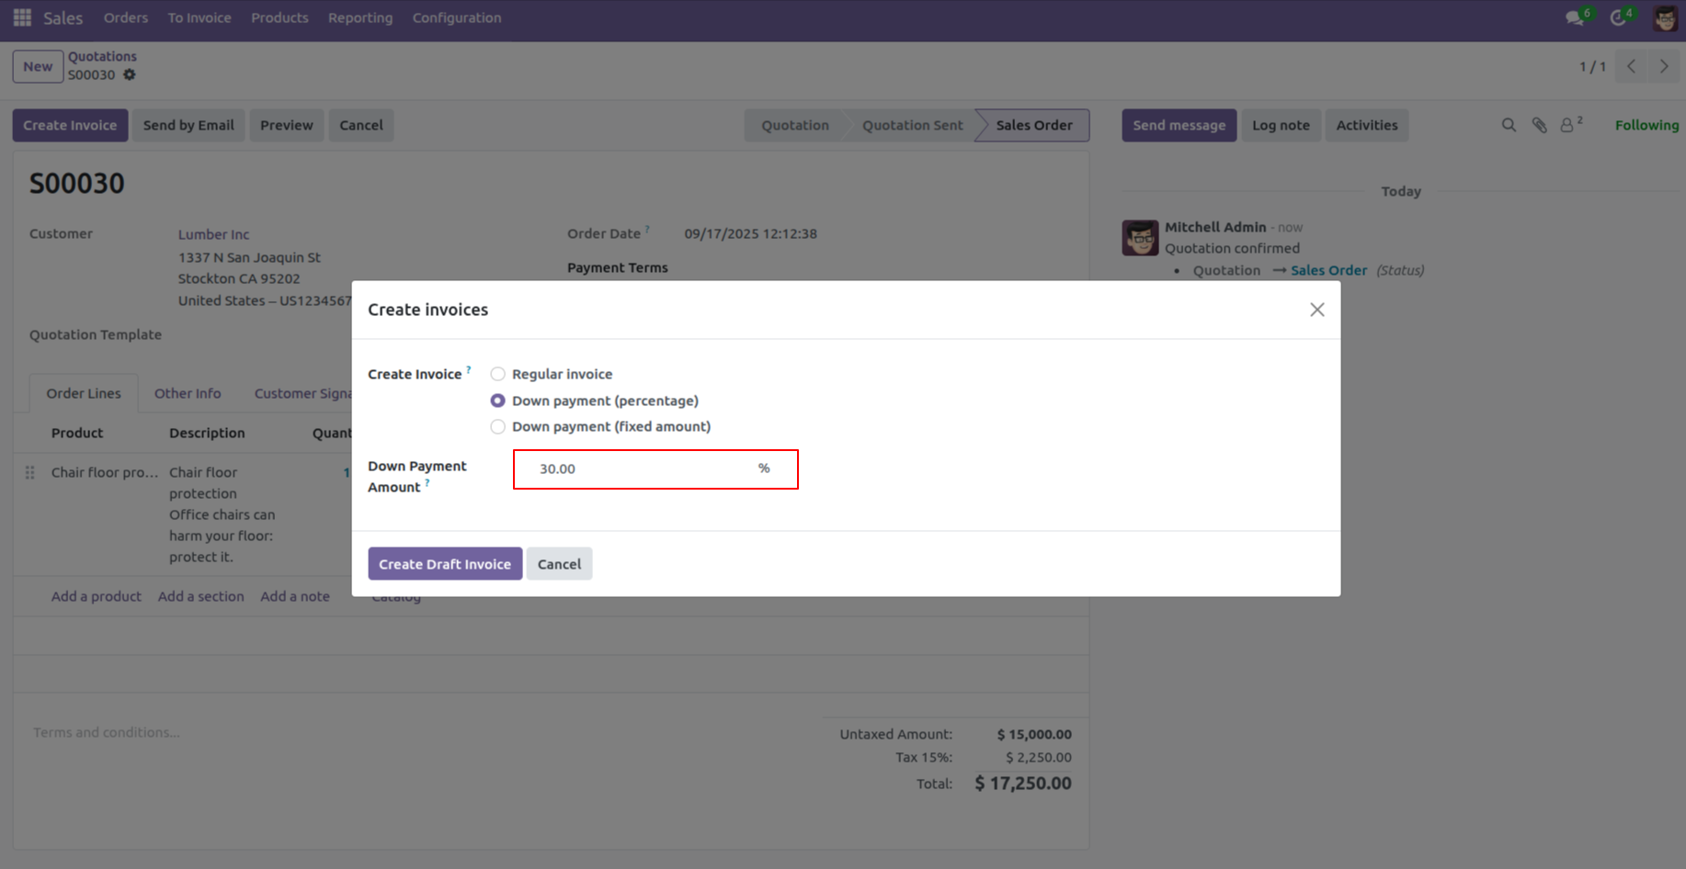Click the search icon in chatter
Viewport: 1686px width, 869px height.
(1509, 125)
